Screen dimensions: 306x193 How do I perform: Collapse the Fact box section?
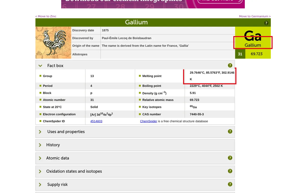point(40,66)
